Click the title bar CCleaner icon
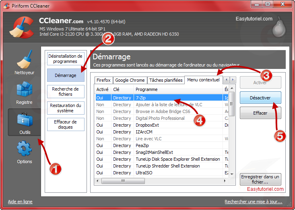This screenshot has width=295, height=210. point(6,6)
